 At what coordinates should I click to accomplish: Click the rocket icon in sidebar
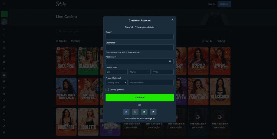point(4,88)
